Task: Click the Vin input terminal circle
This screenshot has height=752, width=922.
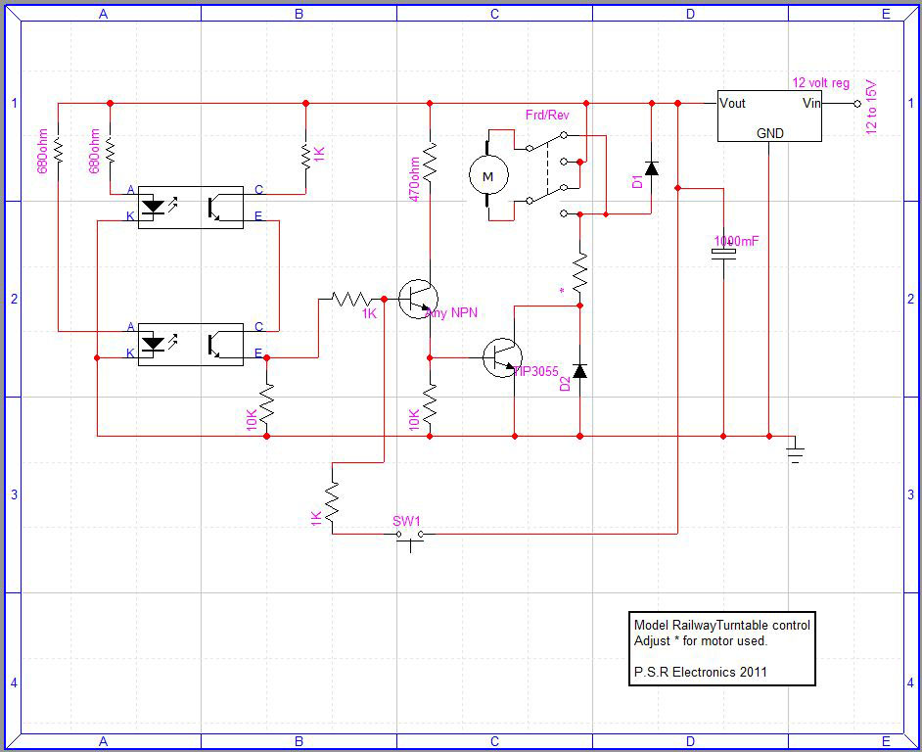Action: coord(857,103)
